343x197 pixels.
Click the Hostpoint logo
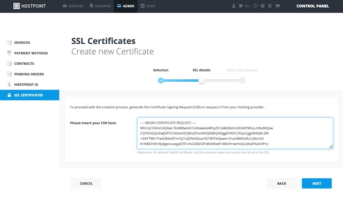pos(30,6)
